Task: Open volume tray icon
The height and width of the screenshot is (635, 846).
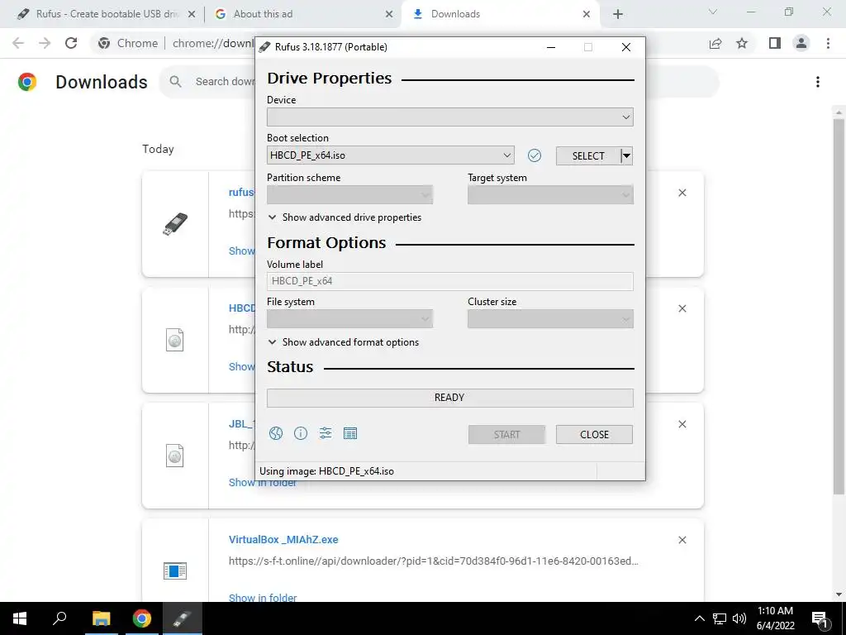Action: point(739,618)
